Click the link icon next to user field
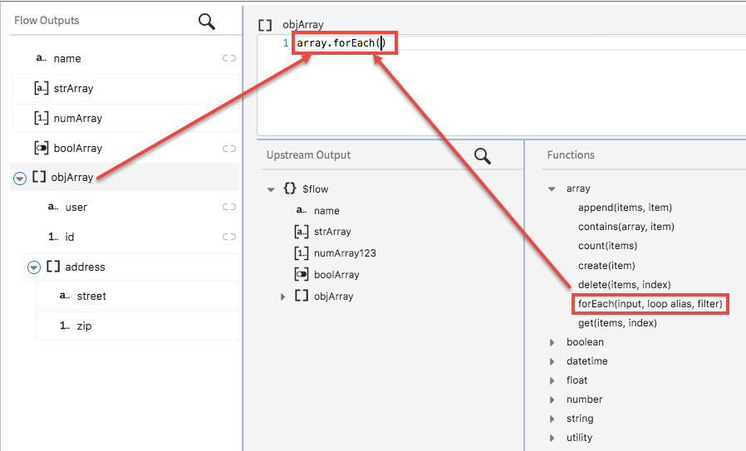 coord(229,207)
